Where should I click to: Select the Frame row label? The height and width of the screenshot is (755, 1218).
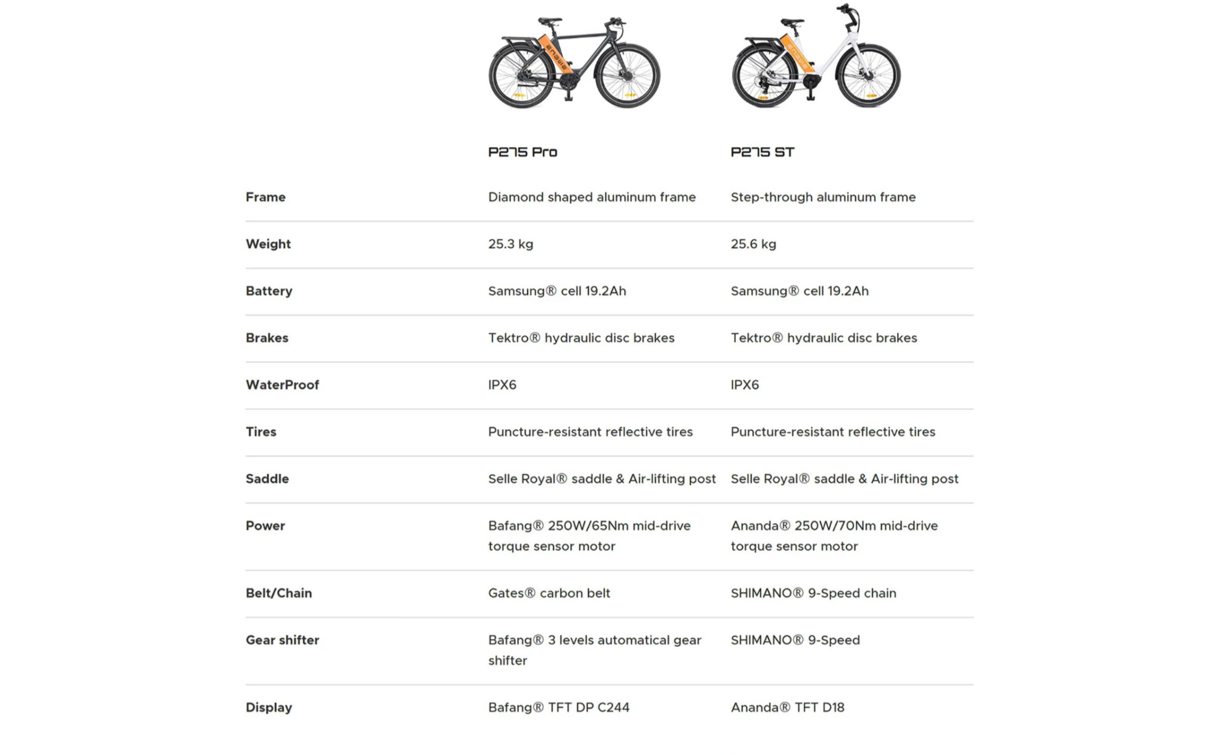[265, 197]
